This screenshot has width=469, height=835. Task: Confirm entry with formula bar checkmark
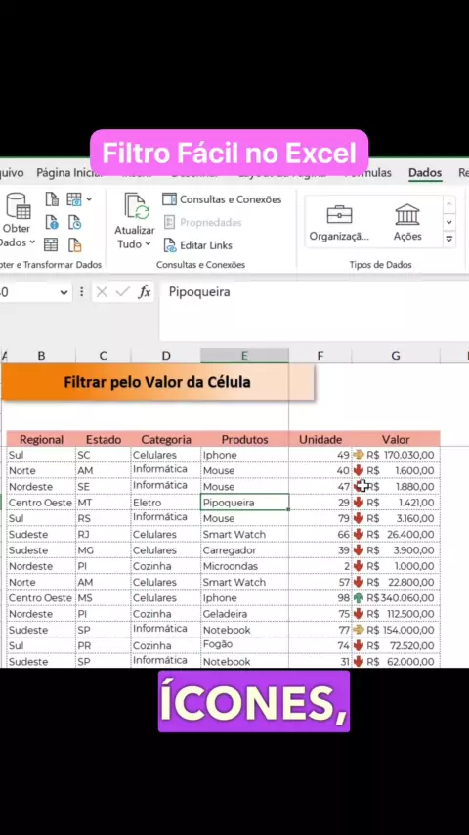click(123, 291)
